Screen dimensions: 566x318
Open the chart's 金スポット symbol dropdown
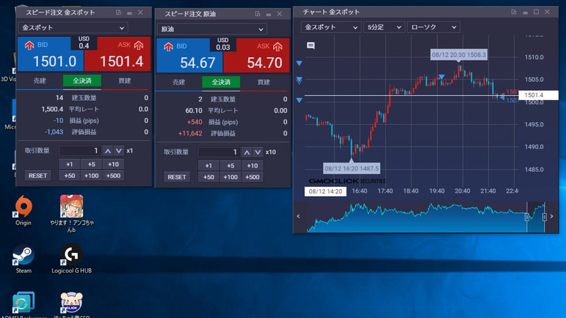coord(331,27)
